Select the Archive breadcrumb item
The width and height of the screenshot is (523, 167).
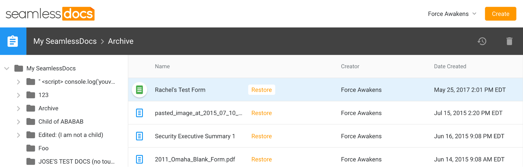point(121,41)
